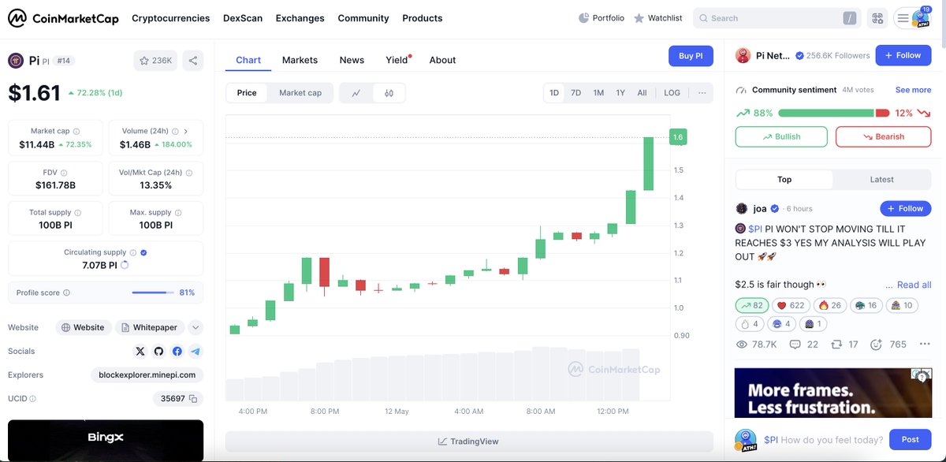Switch to candlestick chart style

(389, 93)
